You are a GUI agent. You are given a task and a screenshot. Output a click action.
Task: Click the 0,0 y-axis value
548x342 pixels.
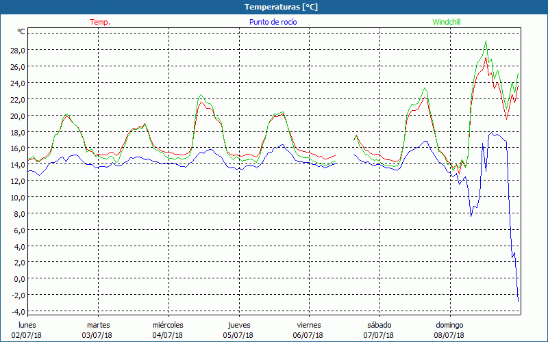pos(20,279)
